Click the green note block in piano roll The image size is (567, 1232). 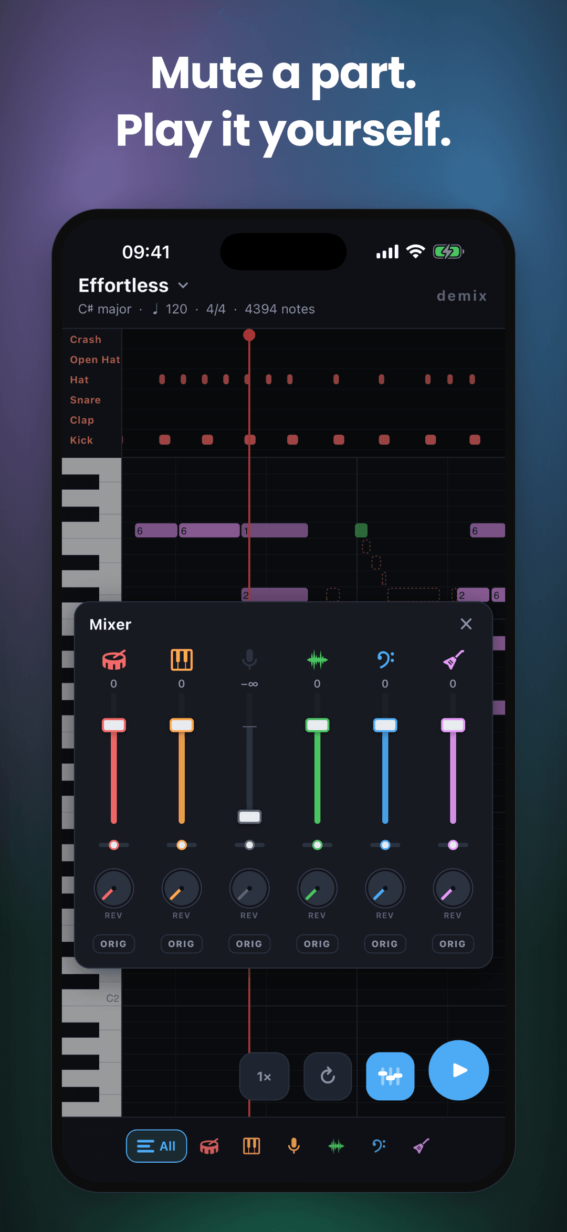(x=361, y=530)
